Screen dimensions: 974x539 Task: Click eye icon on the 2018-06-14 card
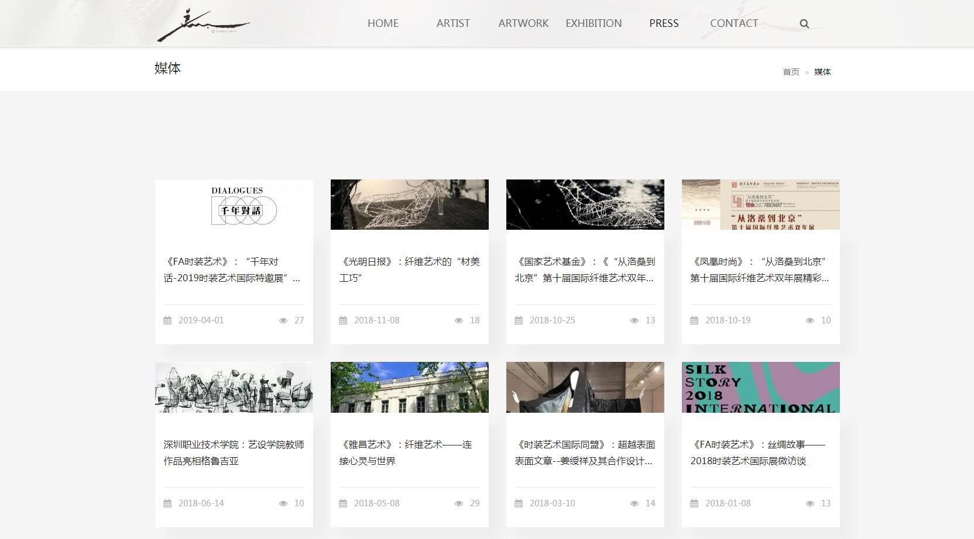pos(283,503)
